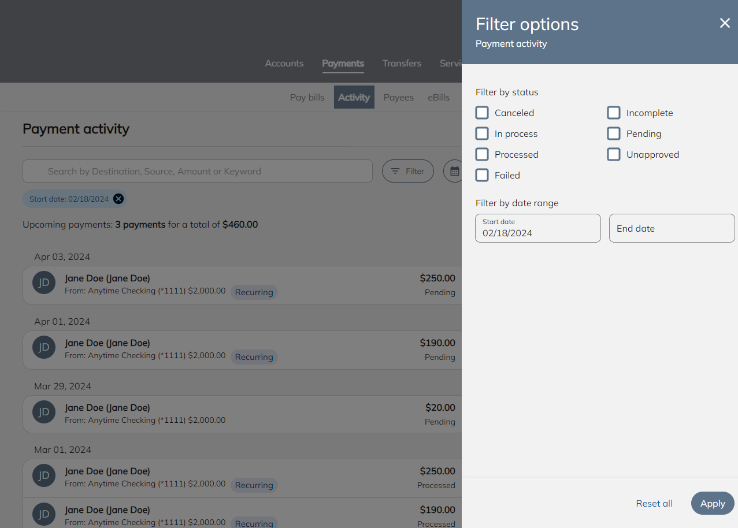Click the Recurring tag on Mar 01 $250.00 payment
Screen dimensions: 738x528
[x=254, y=485]
